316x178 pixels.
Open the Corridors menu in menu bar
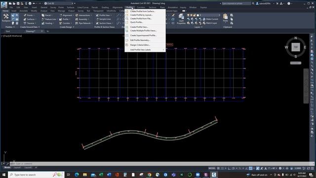(x=141, y=7)
